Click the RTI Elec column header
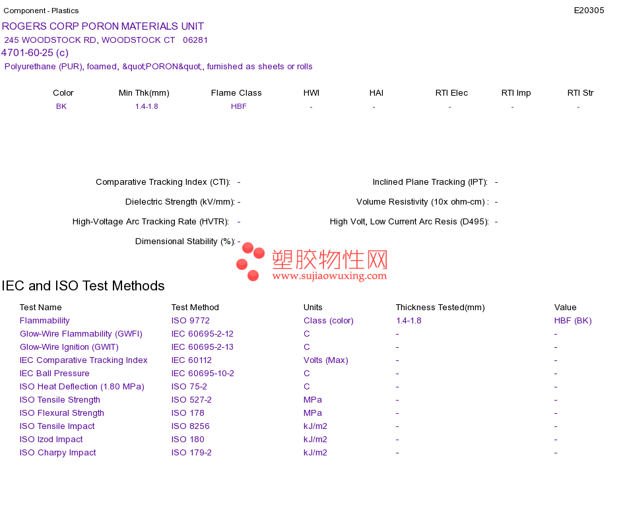The height and width of the screenshot is (528, 627). (x=451, y=93)
